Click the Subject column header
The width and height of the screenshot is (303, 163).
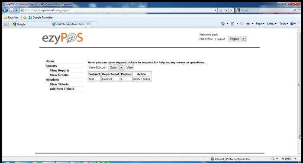(95, 74)
